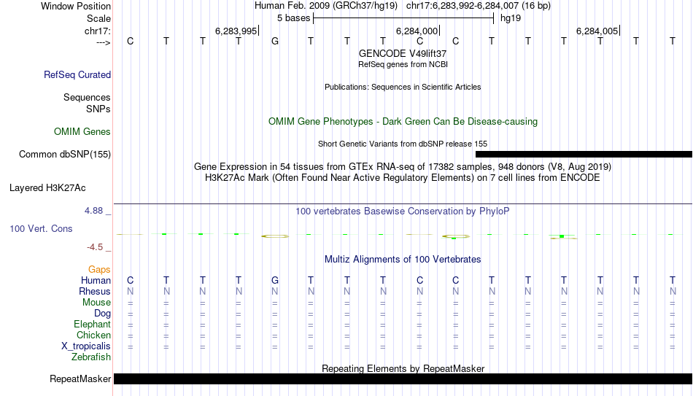Click the 5 bases scale bar line
Screen dimensions: 693x396
pyautogui.click(x=403, y=18)
